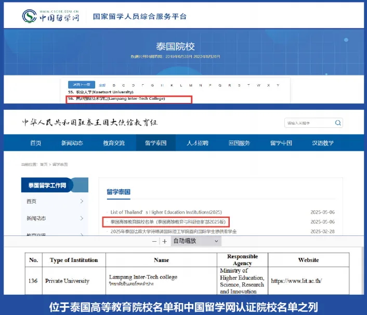The width and height of the screenshot is (367, 315).
Task: Filter institutions by letter P
Action: [210, 85]
